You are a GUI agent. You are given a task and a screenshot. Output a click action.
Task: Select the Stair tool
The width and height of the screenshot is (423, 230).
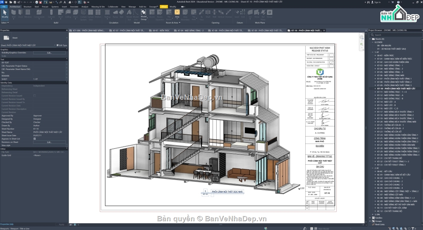121,14
